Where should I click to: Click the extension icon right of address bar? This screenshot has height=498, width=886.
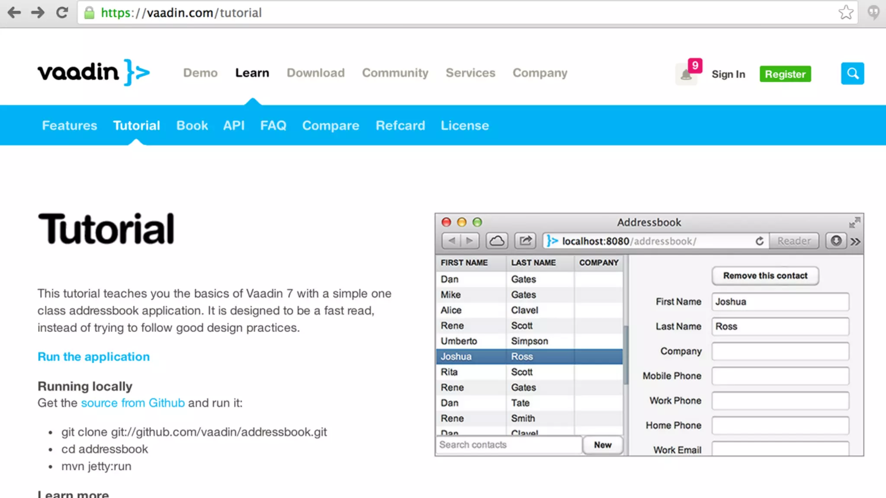pyautogui.click(x=873, y=13)
